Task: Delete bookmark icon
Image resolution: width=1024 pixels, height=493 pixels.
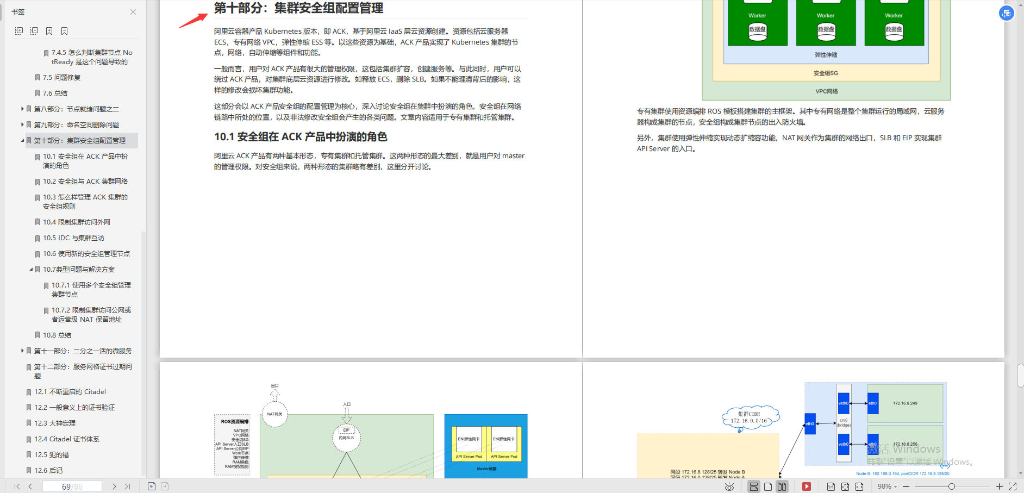Action: (x=65, y=31)
